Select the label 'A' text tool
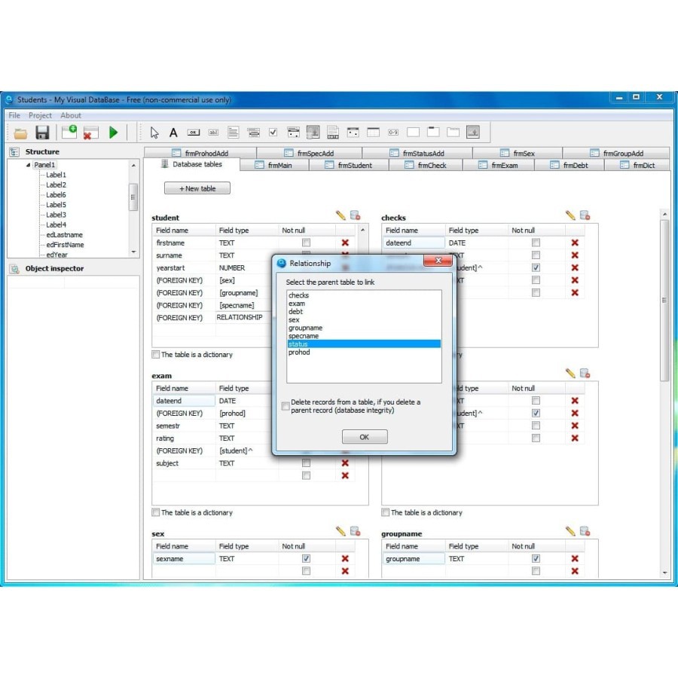 click(173, 133)
